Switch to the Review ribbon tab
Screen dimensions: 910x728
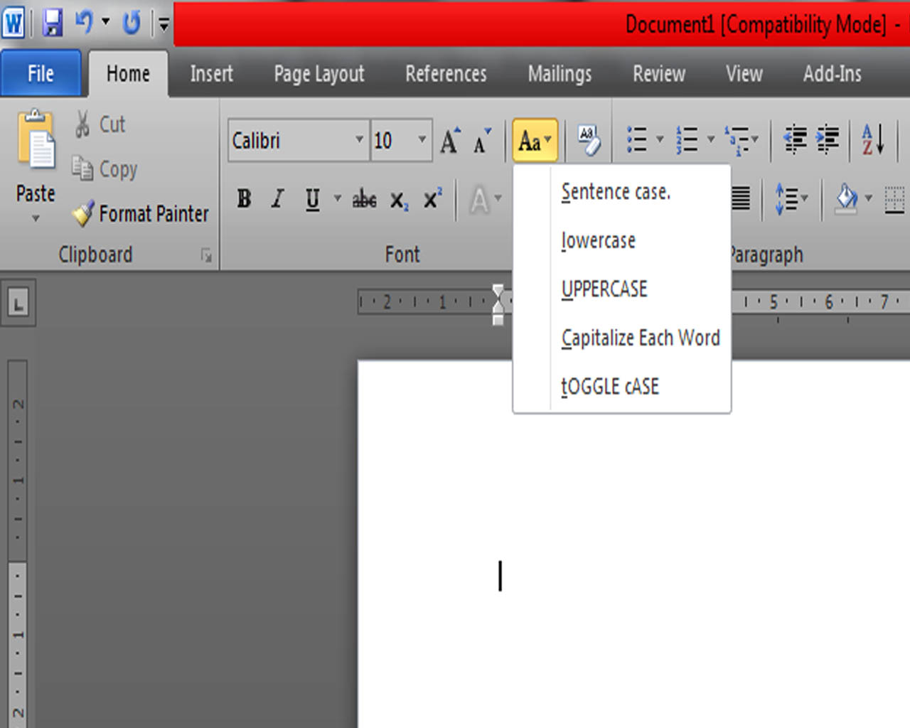point(658,73)
